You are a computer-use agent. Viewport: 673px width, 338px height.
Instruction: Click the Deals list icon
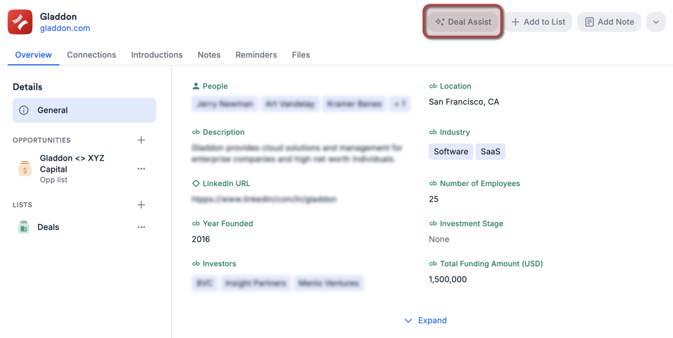pos(24,227)
